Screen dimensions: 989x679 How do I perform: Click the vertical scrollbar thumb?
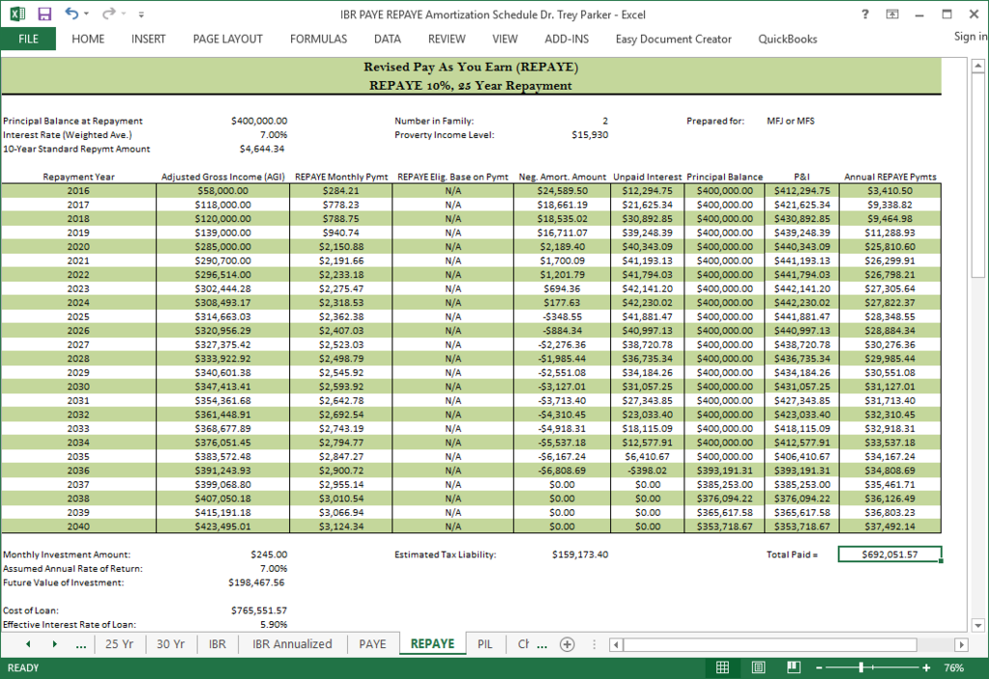pos(977,175)
